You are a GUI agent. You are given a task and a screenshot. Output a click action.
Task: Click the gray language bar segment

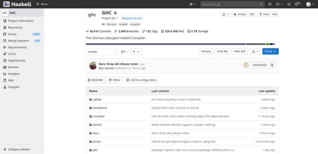256,44
